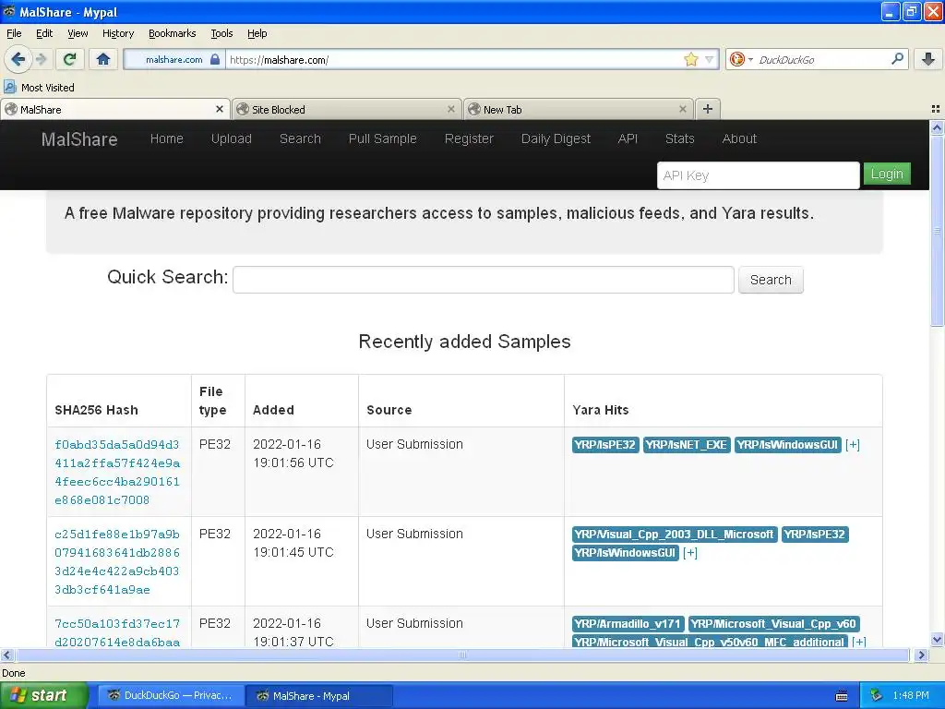
Task: Open the Pull Sample page
Action: 383,138
